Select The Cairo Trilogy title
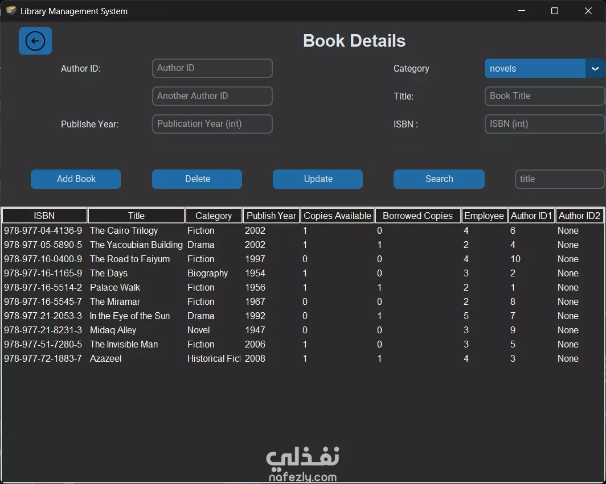The width and height of the screenshot is (606, 484). click(x=124, y=231)
